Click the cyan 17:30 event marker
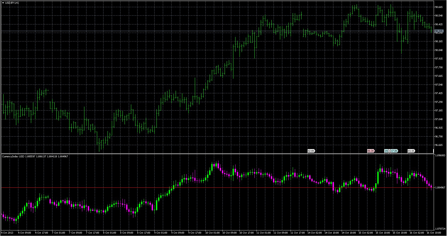The width and height of the screenshot is (447, 236). pos(394,151)
